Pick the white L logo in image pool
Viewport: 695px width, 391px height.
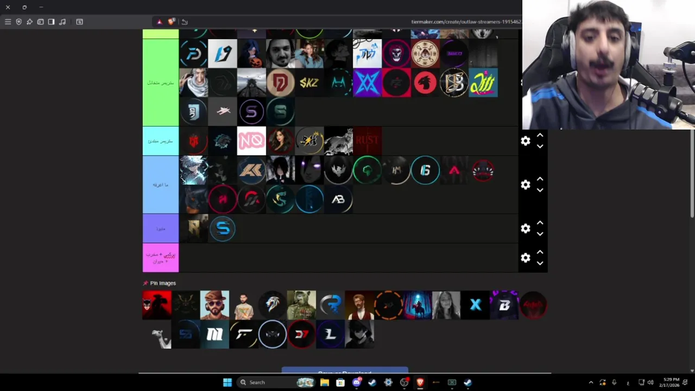coord(330,334)
